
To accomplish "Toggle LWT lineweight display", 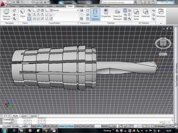I will coord(88,126).
